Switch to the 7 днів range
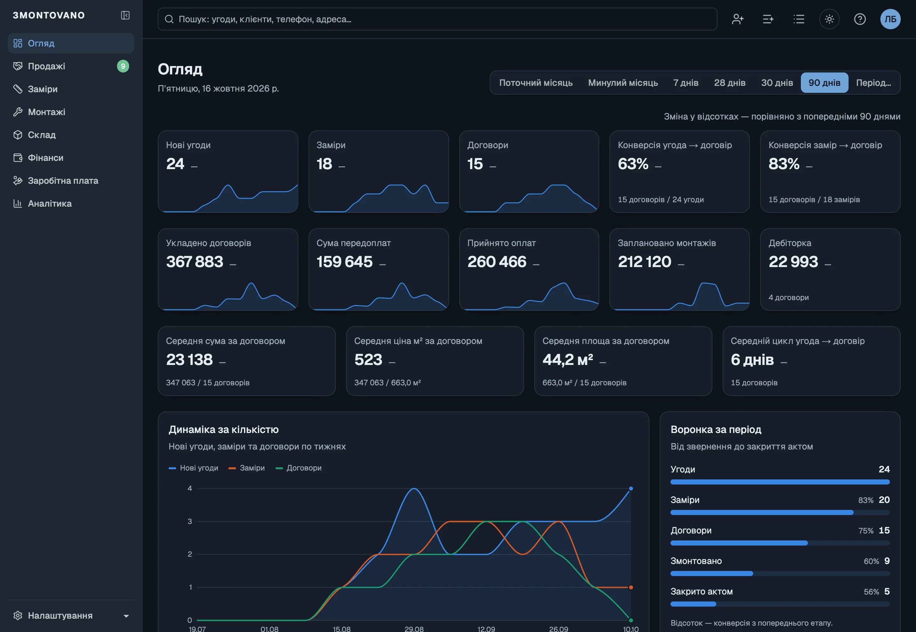916x632 pixels. (x=685, y=83)
